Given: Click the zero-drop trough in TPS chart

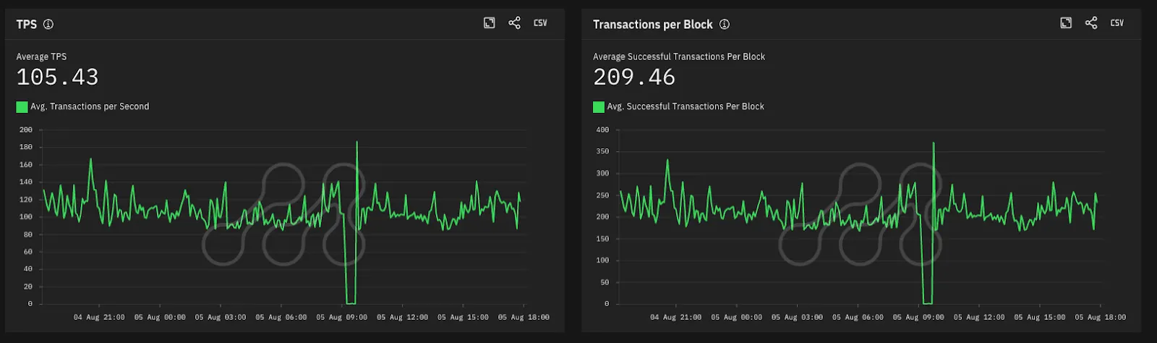Looking at the screenshot, I should (x=351, y=302).
